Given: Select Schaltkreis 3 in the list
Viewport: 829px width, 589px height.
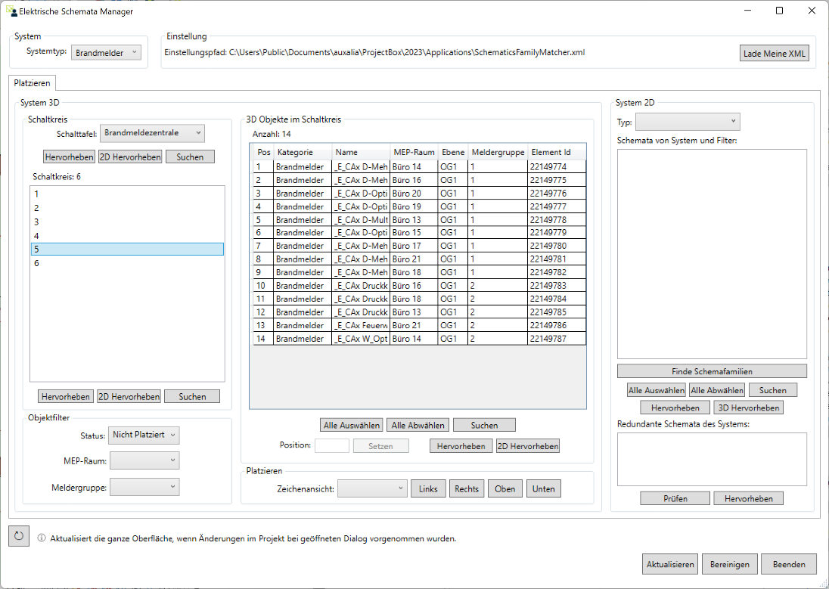Looking at the screenshot, I should coord(127,222).
